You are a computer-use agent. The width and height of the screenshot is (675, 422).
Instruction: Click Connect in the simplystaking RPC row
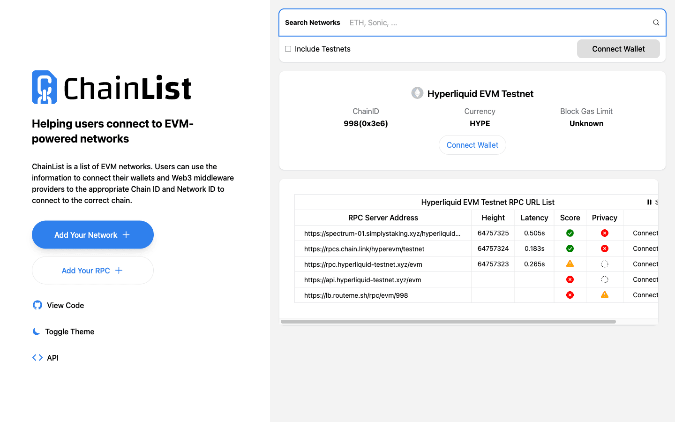[x=645, y=233]
